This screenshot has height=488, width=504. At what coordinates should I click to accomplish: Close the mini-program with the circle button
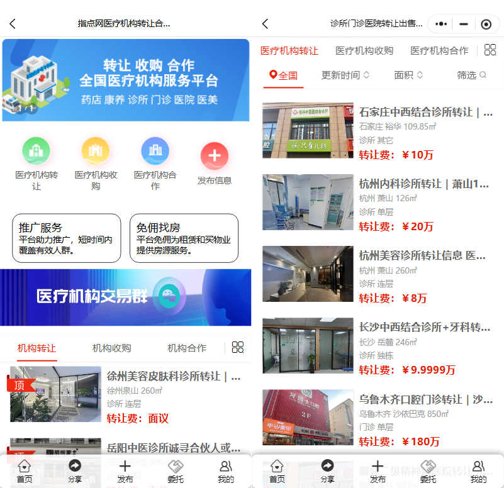pos(486,24)
